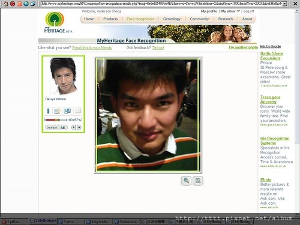This screenshot has width=300, height=225.
Task: Click the two-portraits icon in match row
Action: point(67,111)
